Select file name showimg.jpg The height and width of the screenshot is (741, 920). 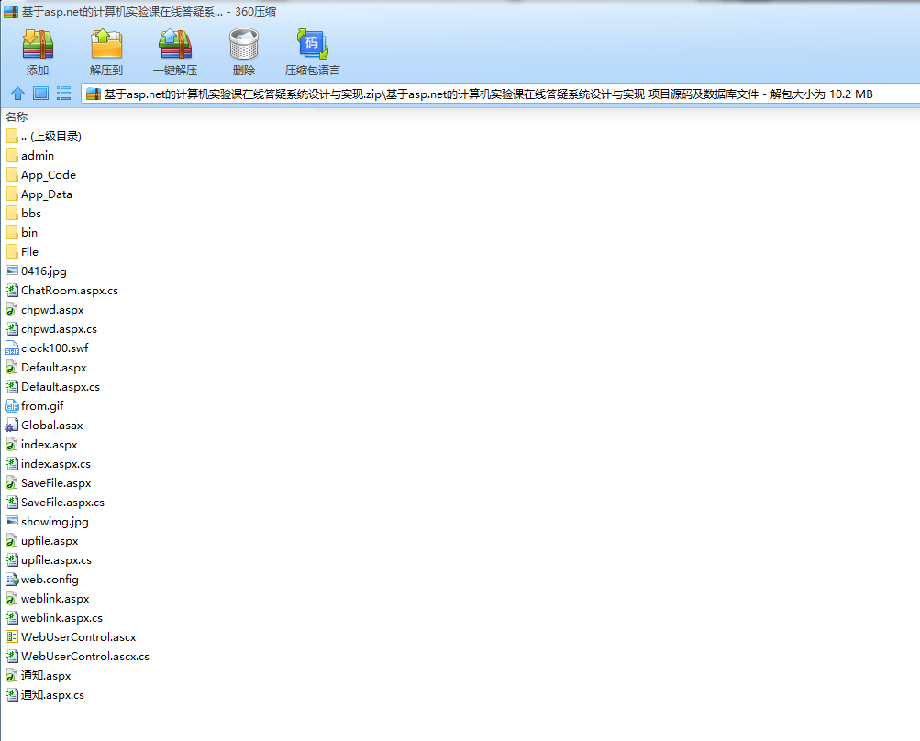(x=55, y=522)
